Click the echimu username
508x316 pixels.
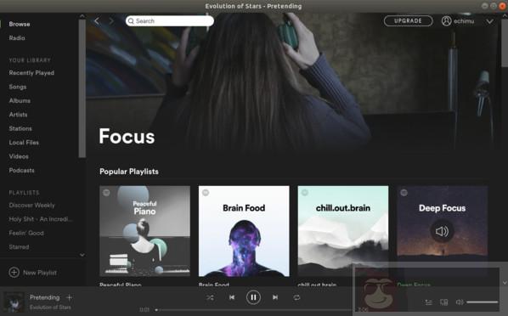(464, 21)
